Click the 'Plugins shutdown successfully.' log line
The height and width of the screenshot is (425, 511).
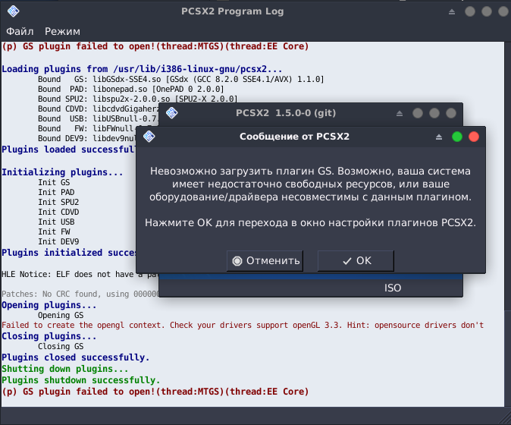point(81,380)
